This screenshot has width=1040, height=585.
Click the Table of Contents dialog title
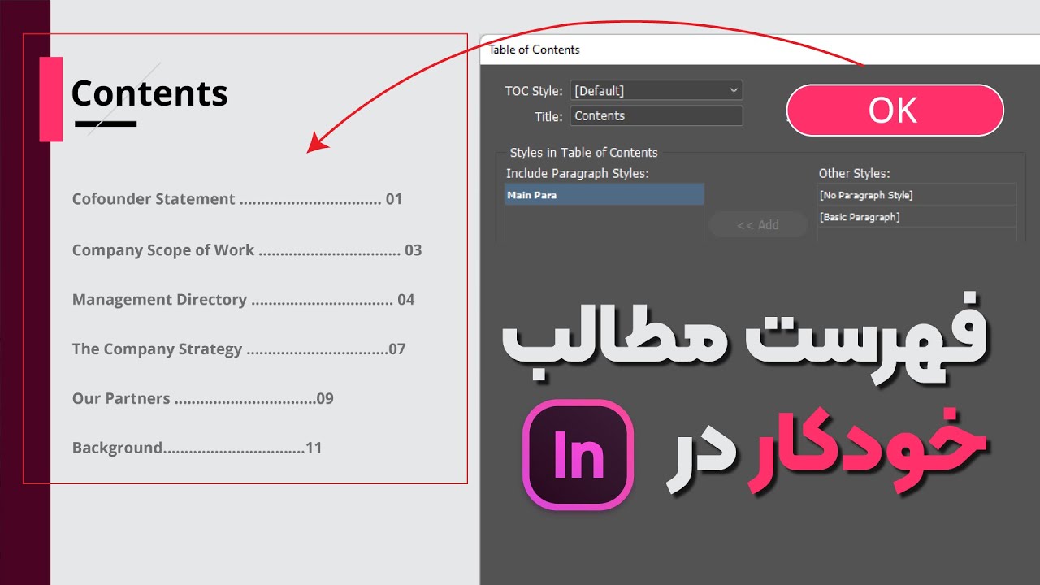coord(534,50)
